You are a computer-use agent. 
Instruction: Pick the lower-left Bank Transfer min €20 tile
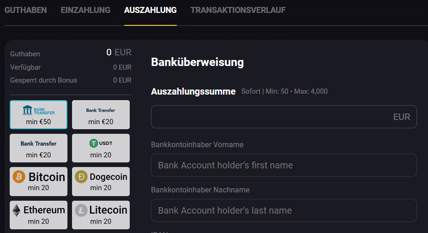[38, 148]
